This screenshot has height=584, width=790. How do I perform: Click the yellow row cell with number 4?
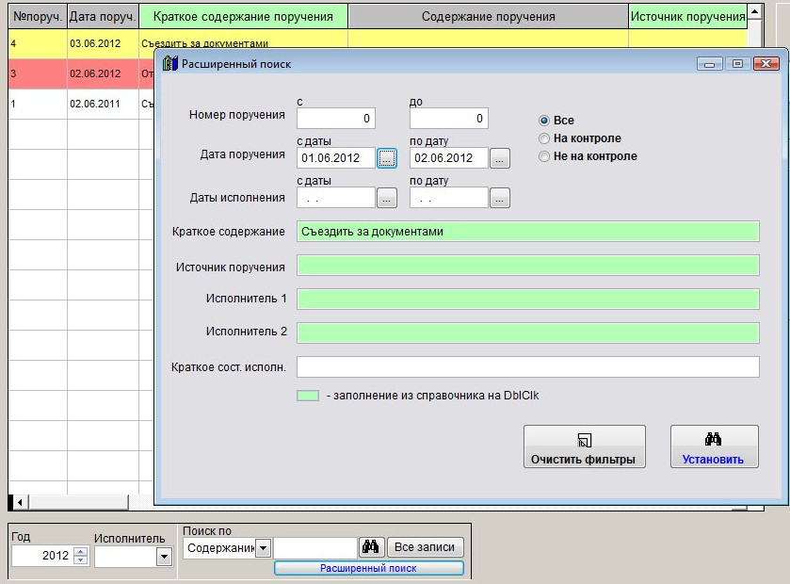coord(38,44)
